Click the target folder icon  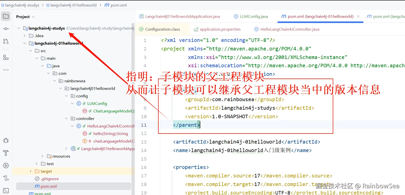pyautogui.click(x=37, y=171)
